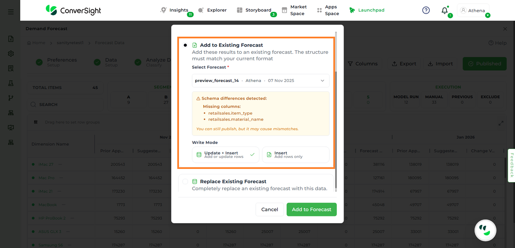Click the flask icon in sidebar
The height and width of the screenshot is (248, 515).
[x=11, y=83]
